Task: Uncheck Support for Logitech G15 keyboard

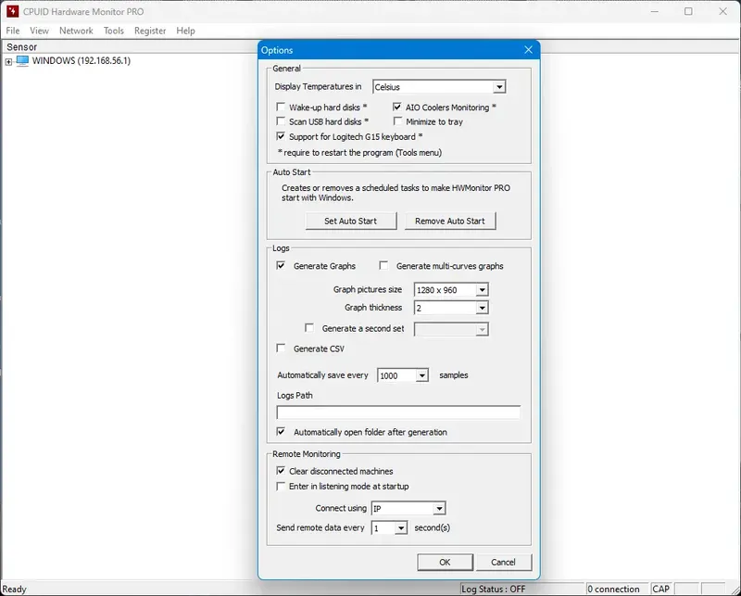Action: point(281,136)
